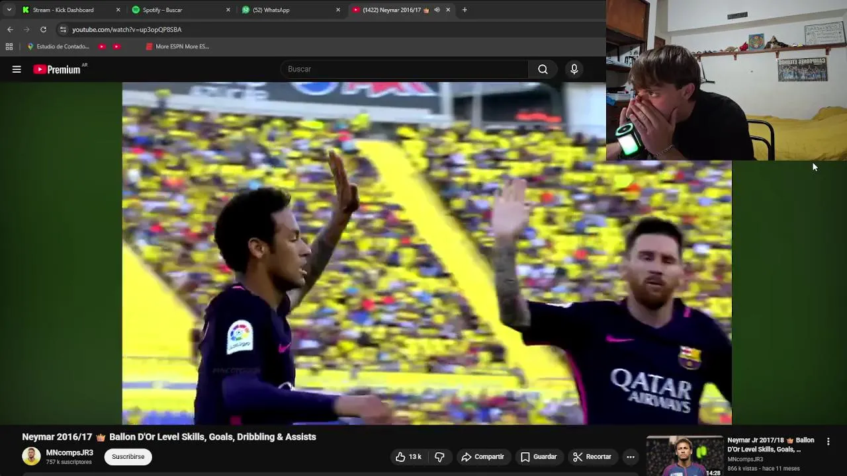Click 866 k vistas text
This screenshot has width=847, height=476.
click(x=742, y=469)
